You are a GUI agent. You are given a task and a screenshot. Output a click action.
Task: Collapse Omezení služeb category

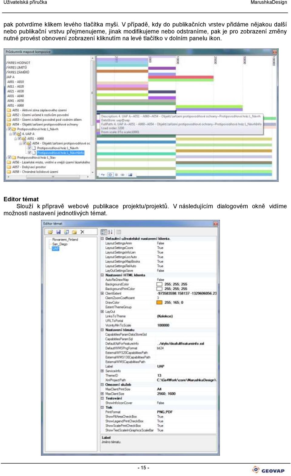(x=102, y=384)
